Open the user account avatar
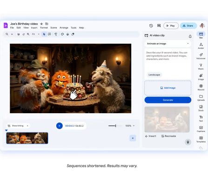Image resolution: width=208 pixels, height=171 pixels. coord(202,26)
